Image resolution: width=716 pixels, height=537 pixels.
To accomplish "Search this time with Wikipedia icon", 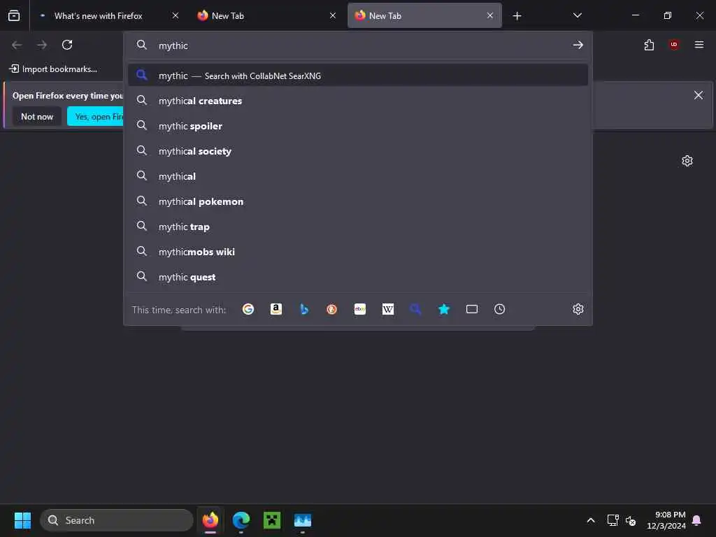I will 387,309.
